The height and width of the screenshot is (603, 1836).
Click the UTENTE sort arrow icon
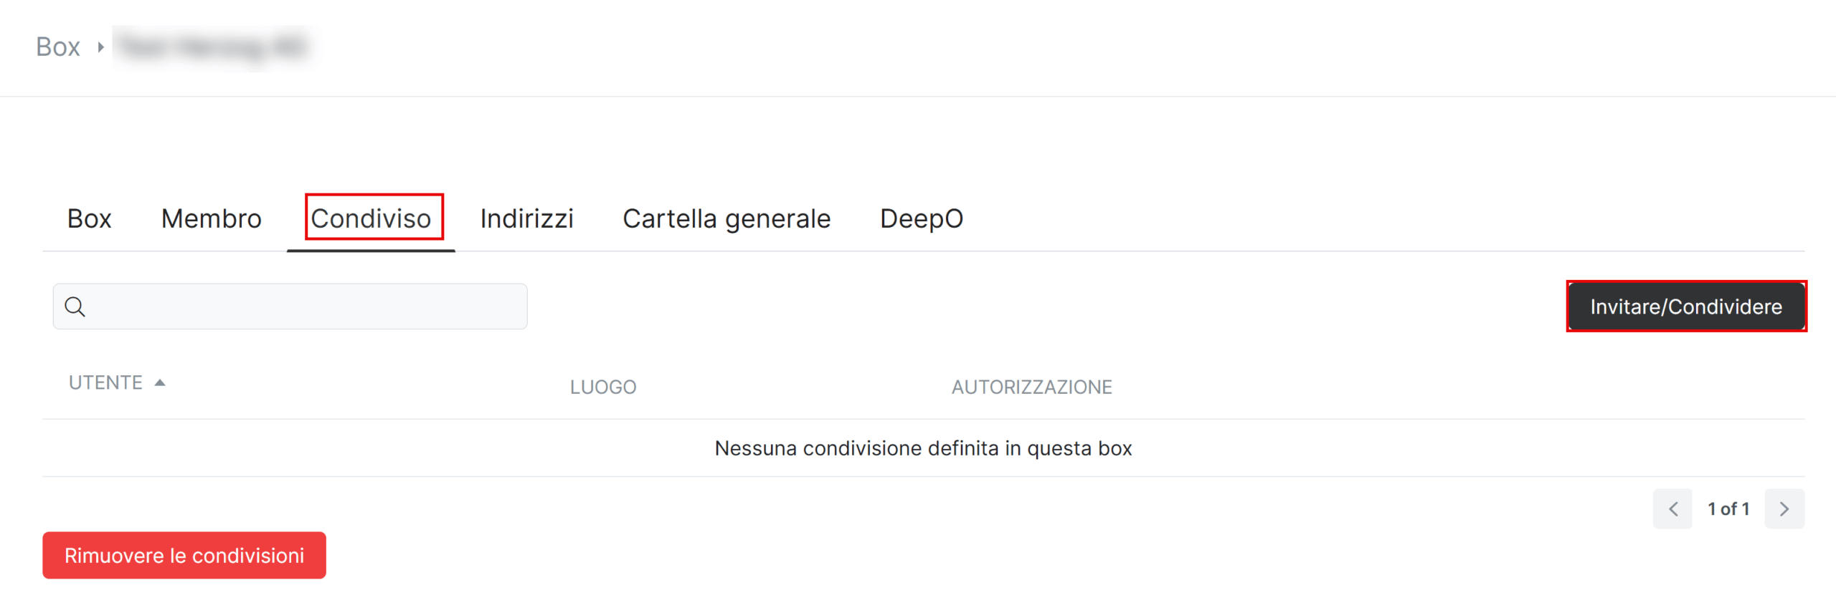pos(160,383)
